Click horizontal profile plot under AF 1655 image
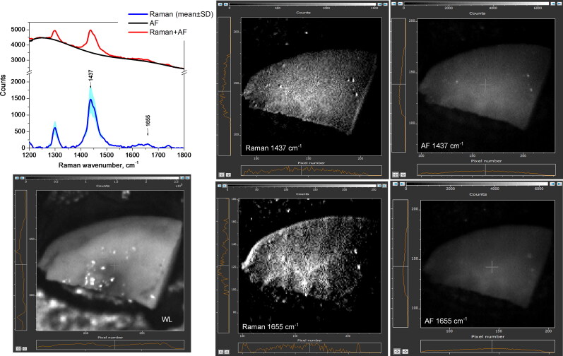This screenshot has height=356, width=563. pos(488,346)
